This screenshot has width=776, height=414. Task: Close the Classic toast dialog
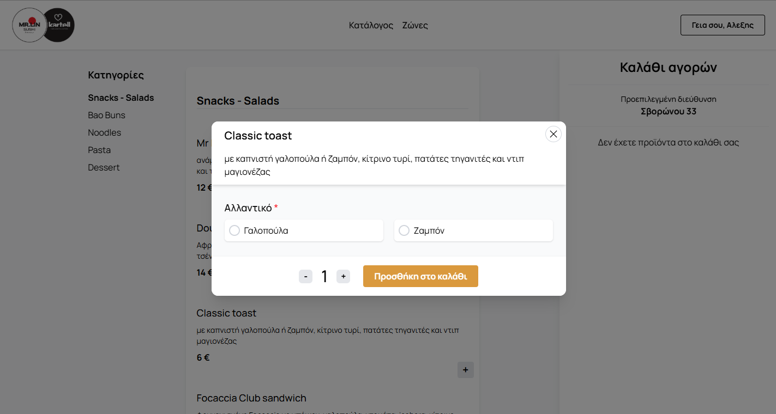tap(553, 134)
